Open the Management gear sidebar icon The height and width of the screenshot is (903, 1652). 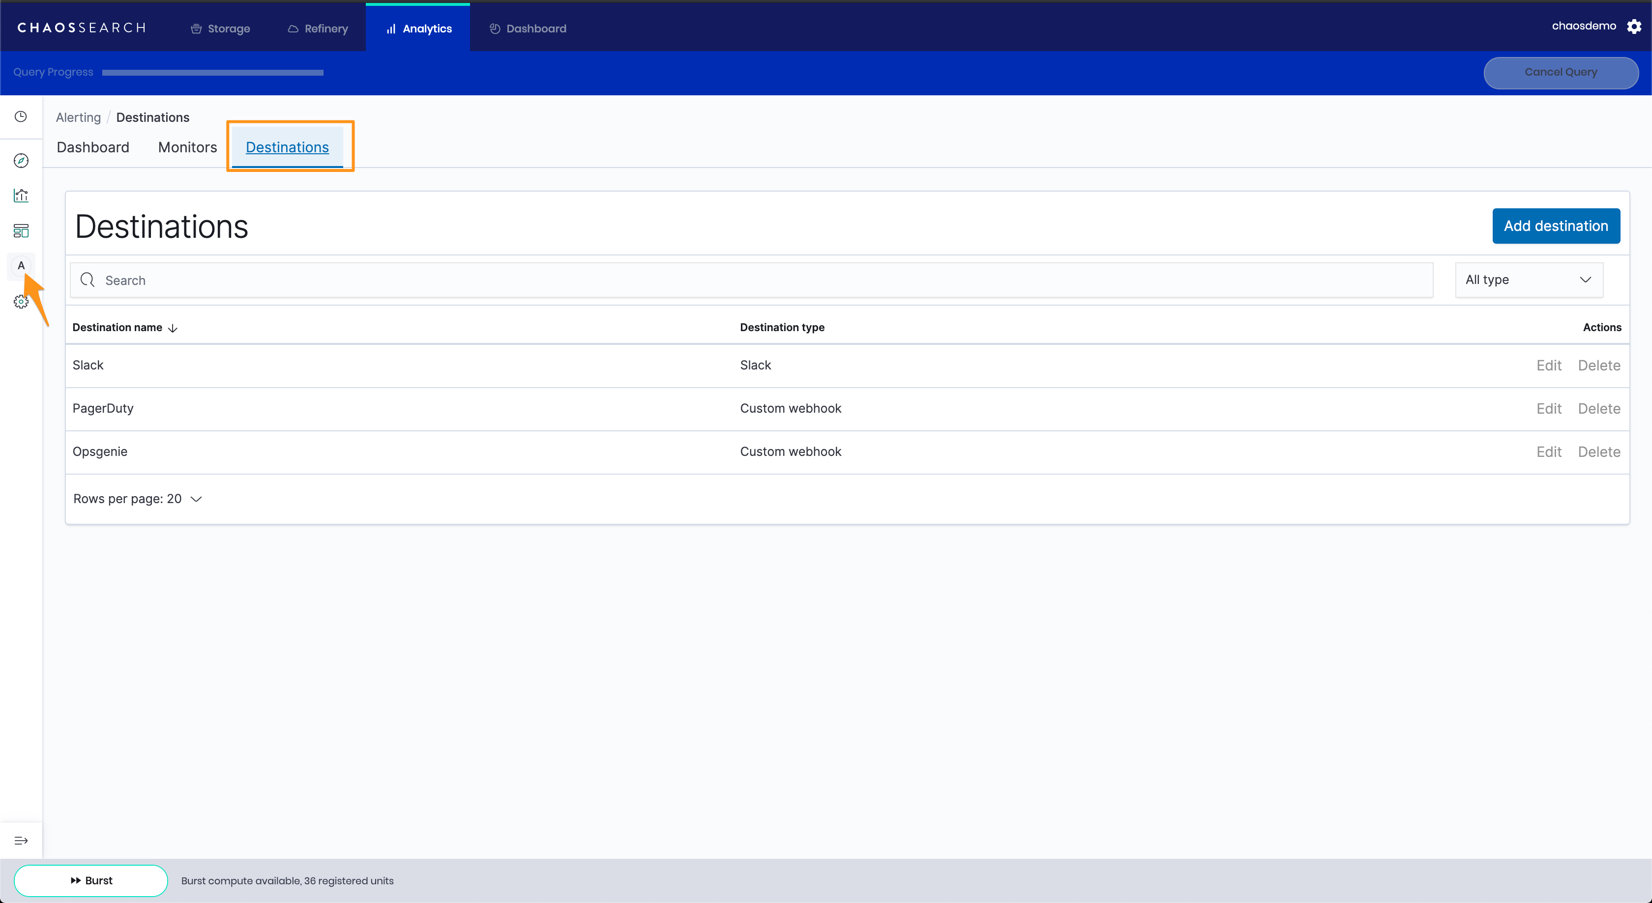(21, 301)
